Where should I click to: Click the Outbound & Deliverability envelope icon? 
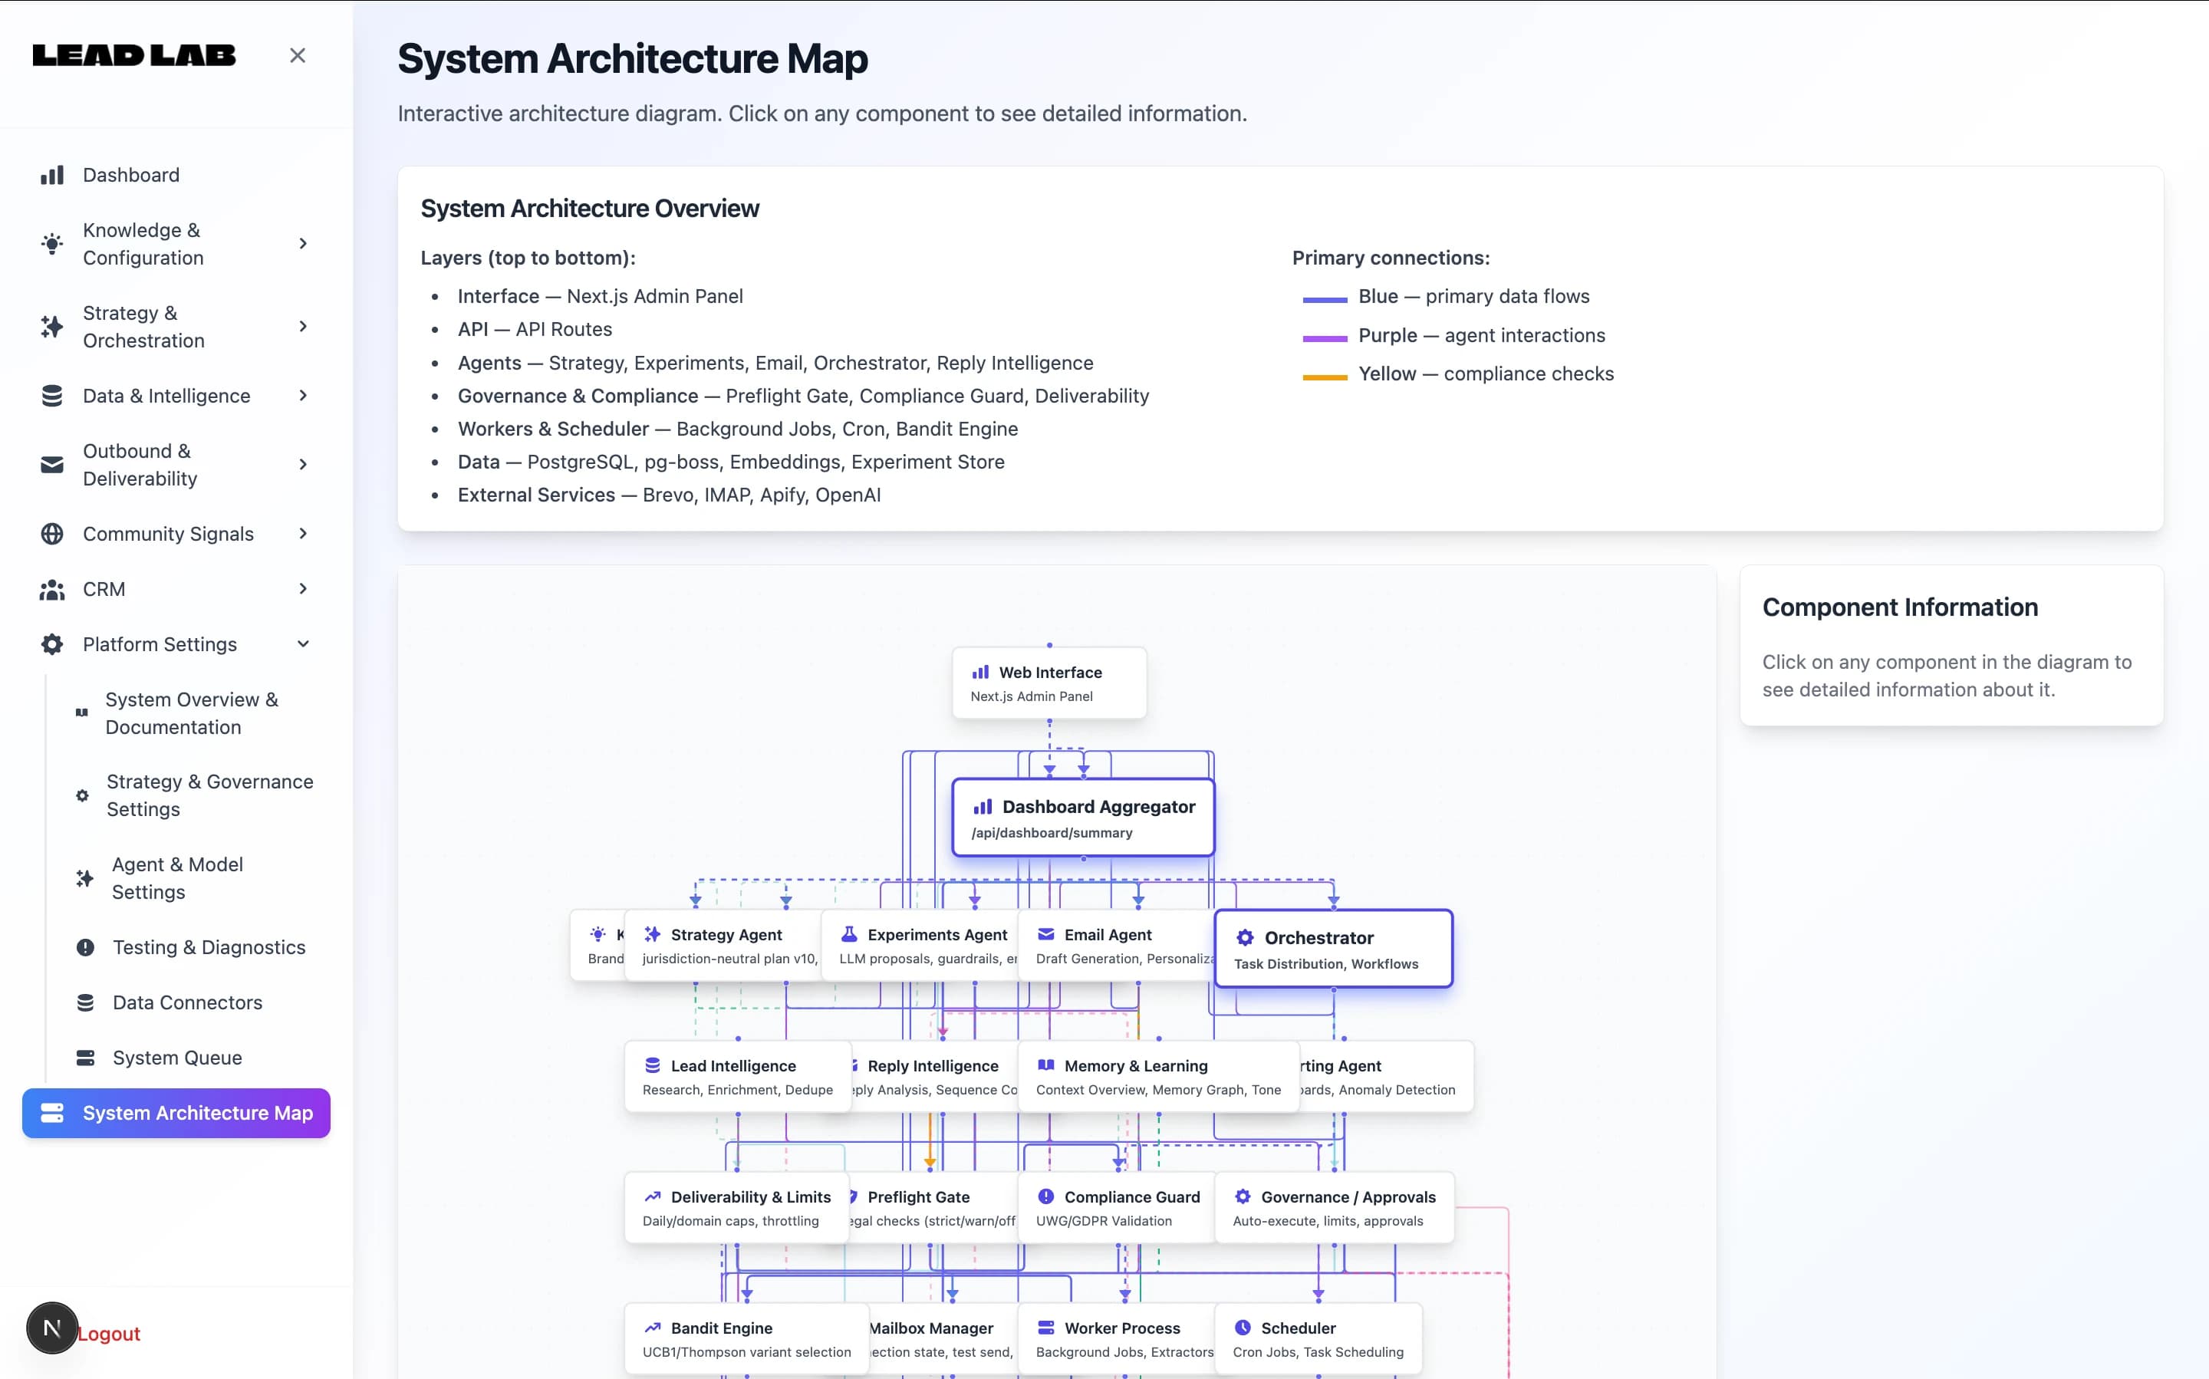click(52, 465)
